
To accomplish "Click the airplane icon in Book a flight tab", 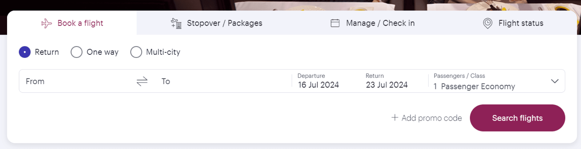I will point(46,23).
